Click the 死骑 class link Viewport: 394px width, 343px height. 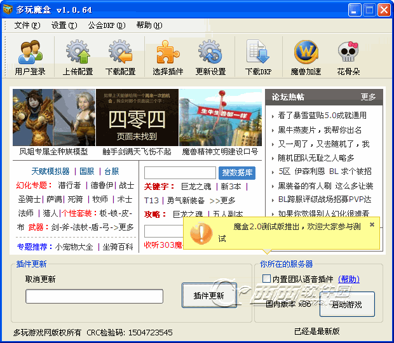point(75,199)
